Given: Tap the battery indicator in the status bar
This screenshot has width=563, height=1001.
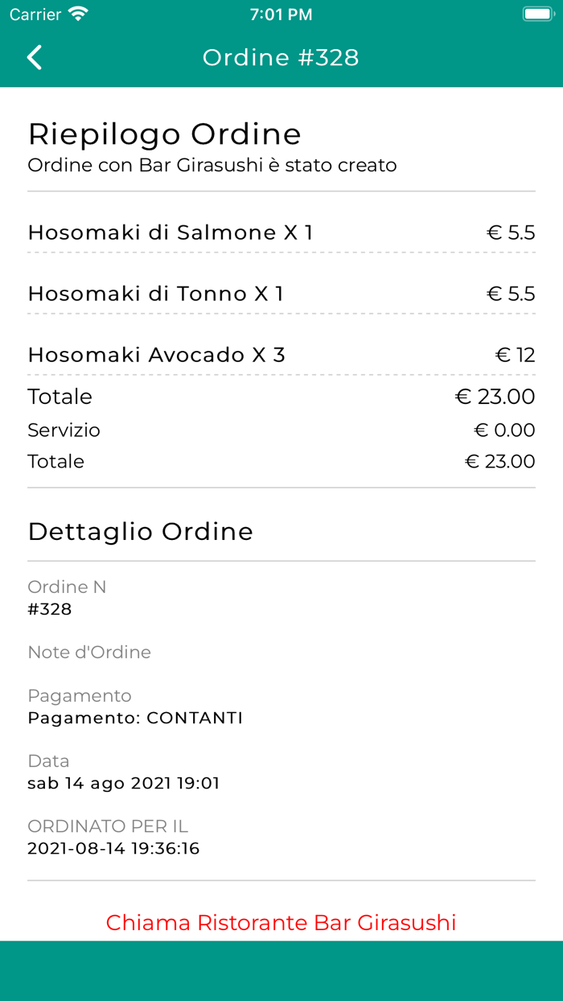Looking at the screenshot, I should coord(536,14).
